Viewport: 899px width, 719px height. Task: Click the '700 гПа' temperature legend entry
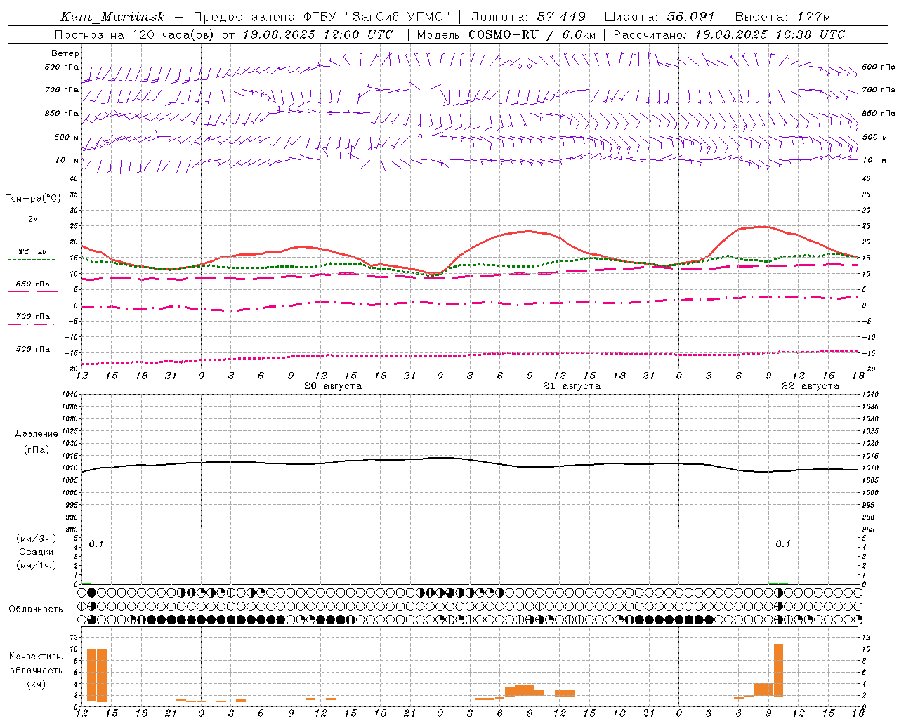pyautogui.click(x=33, y=316)
